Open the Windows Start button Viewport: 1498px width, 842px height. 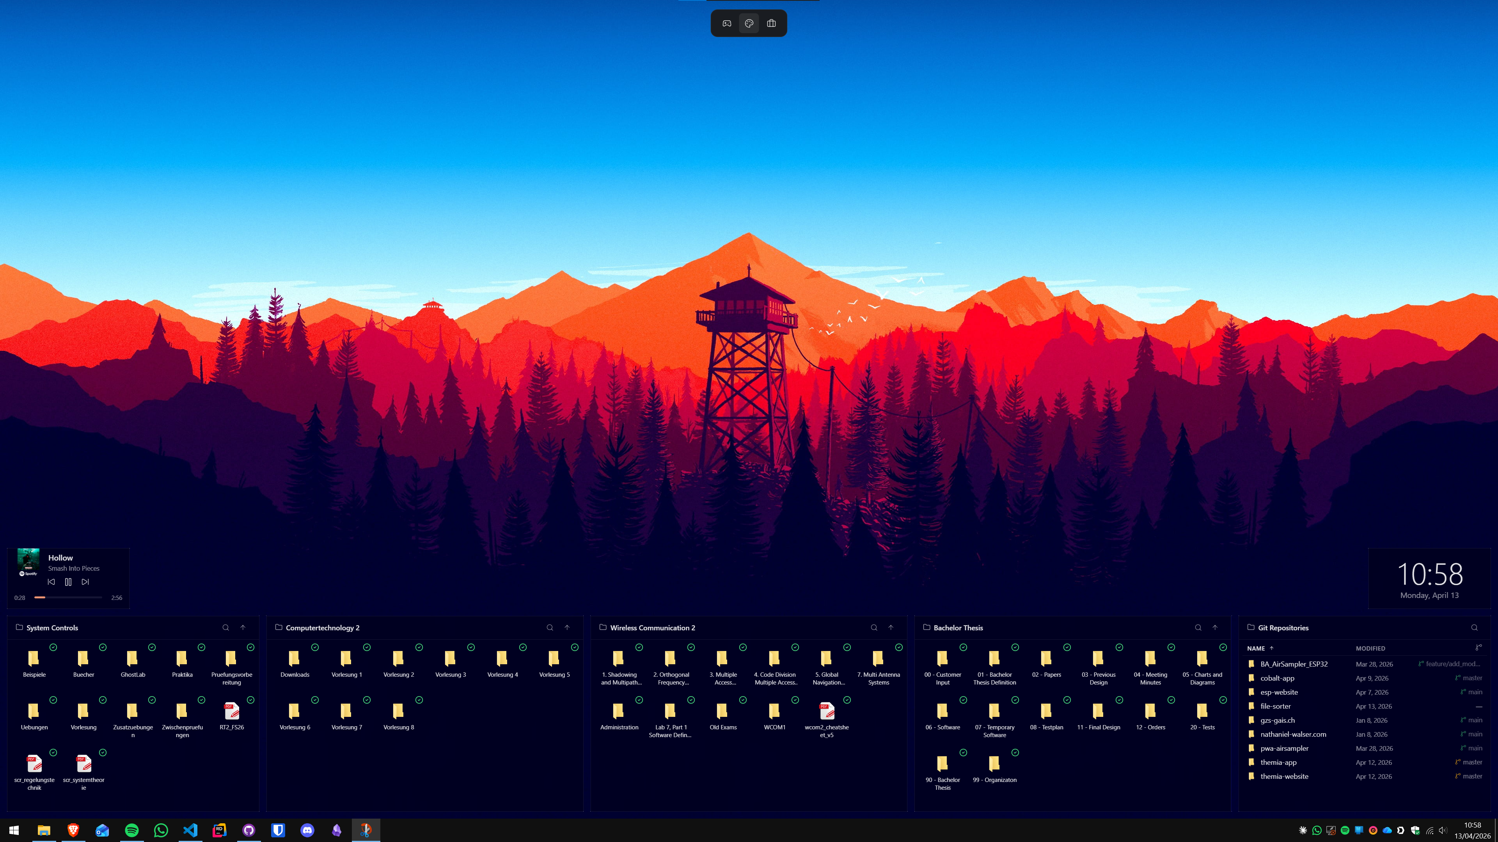[13, 830]
